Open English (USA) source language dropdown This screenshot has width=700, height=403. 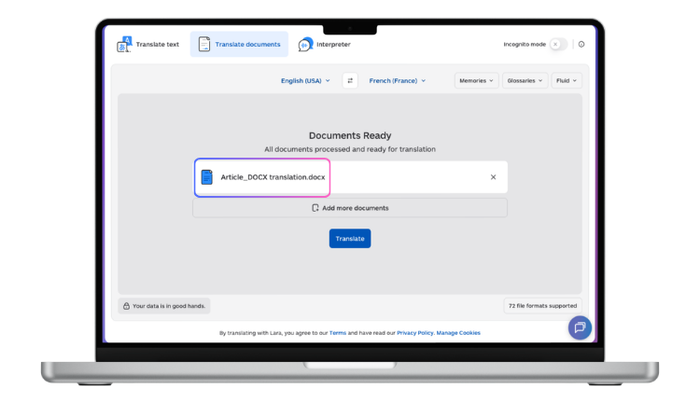[x=305, y=81]
